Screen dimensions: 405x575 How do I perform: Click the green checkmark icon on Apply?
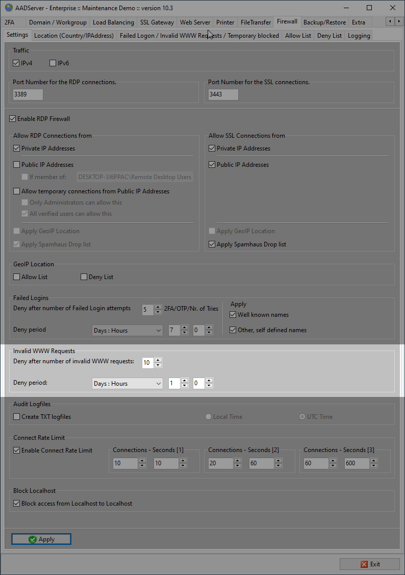pyautogui.click(x=33, y=539)
